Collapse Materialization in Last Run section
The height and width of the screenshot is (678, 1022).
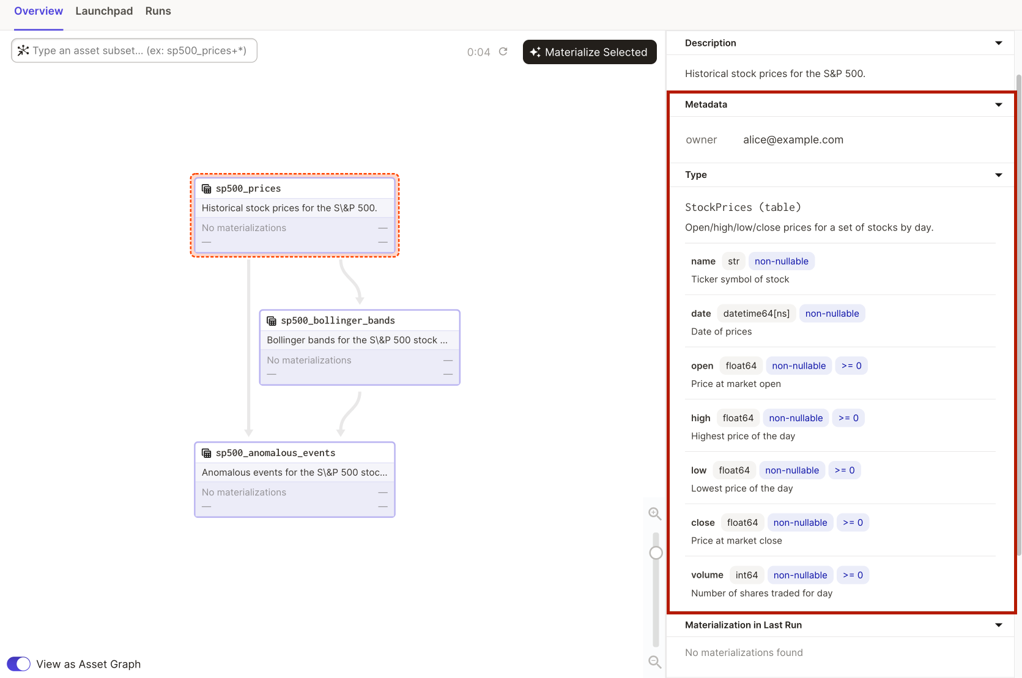pos(999,625)
